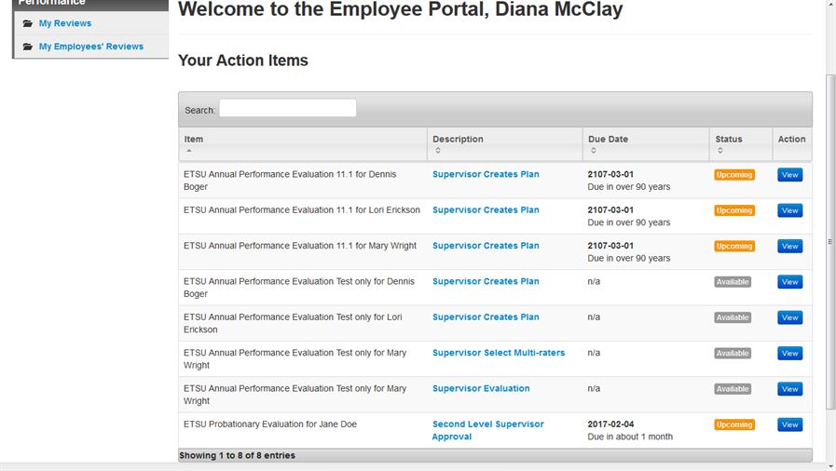
Task: Open the My Reviews folder icon
Action: point(28,23)
